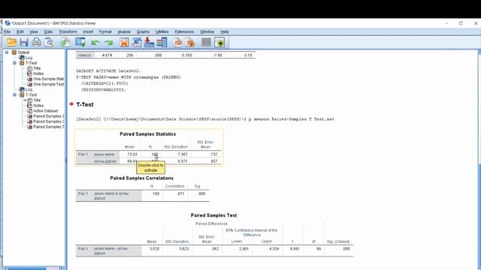Open the Graphs menu
The height and width of the screenshot is (270, 481).
pyautogui.click(x=143, y=31)
